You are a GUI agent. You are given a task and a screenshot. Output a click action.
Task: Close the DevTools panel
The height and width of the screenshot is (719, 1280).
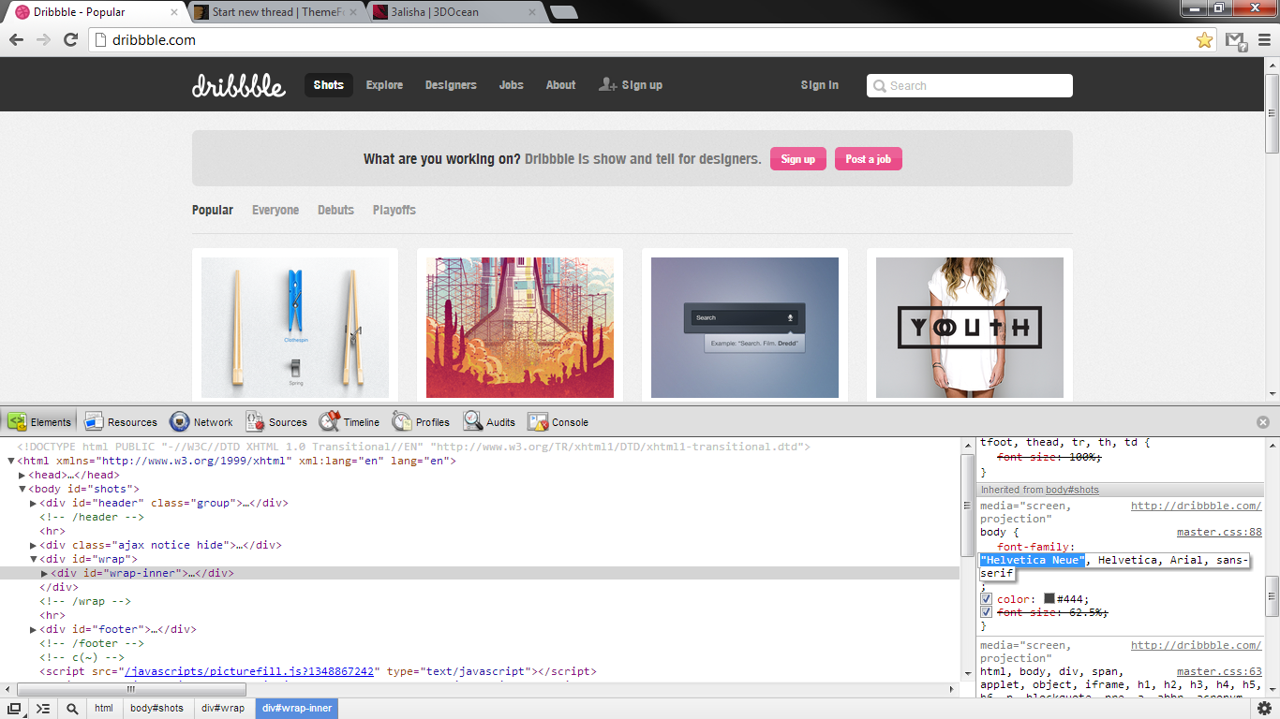[x=1262, y=422]
